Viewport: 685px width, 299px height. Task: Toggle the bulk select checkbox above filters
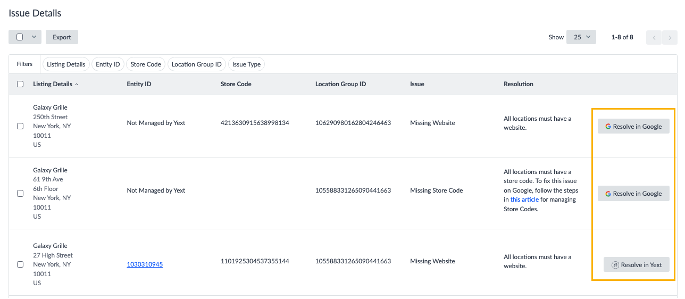click(x=20, y=37)
